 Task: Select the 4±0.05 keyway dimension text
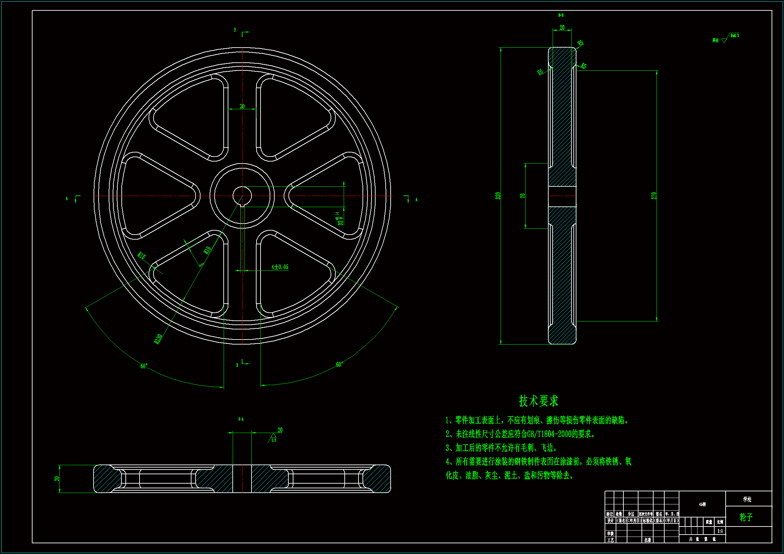(280, 267)
